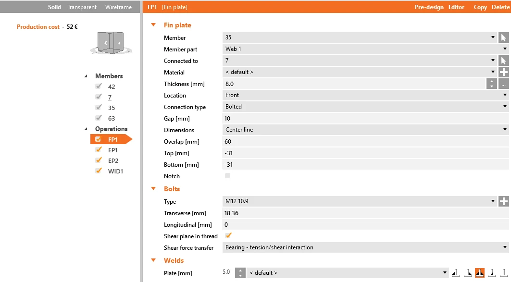
Task: Switch view mode to Transparent
Action: pos(82,7)
